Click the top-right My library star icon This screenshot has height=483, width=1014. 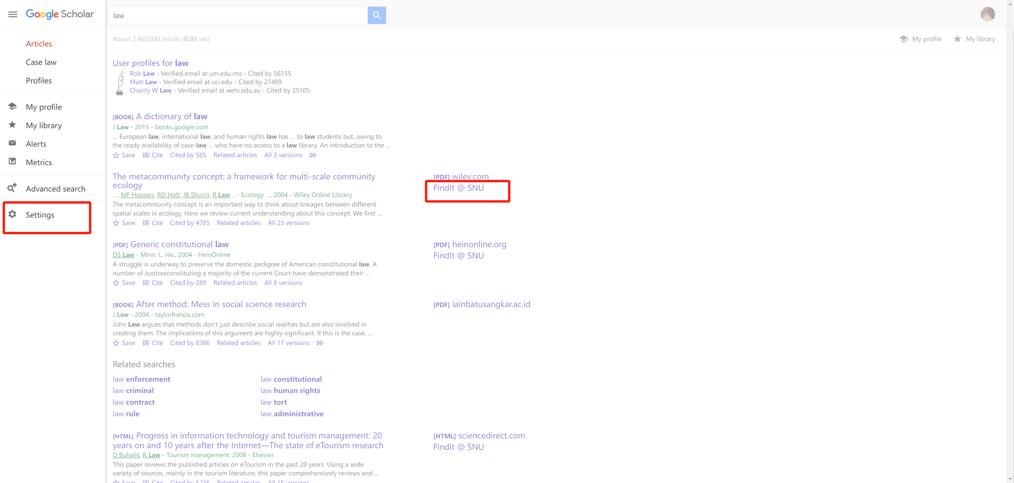point(957,39)
